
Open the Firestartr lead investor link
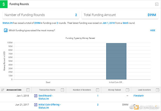139,96
